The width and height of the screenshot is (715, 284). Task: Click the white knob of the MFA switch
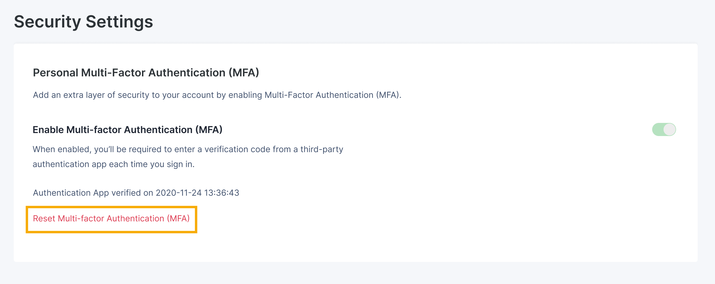tap(669, 129)
